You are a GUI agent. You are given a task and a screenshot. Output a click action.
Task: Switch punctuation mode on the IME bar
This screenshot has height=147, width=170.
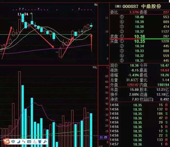24,142
